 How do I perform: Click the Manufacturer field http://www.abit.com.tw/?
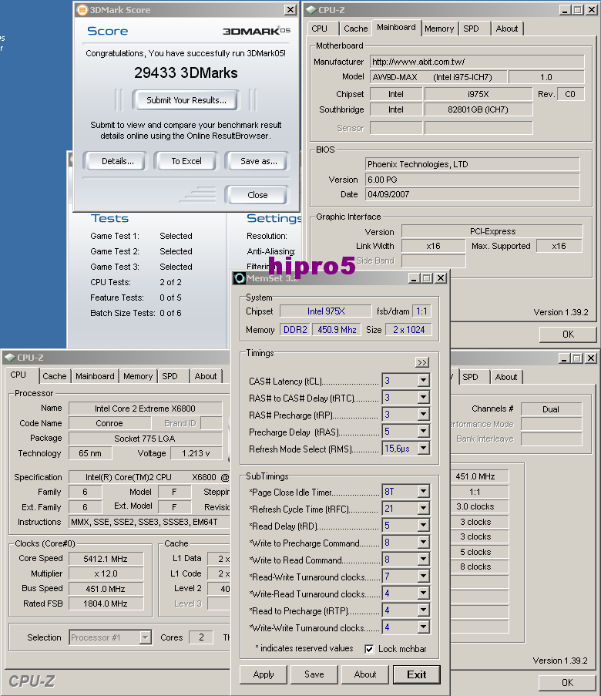[x=477, y=62]
